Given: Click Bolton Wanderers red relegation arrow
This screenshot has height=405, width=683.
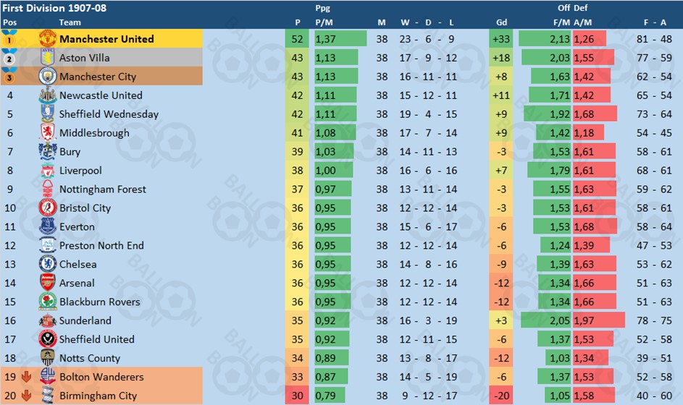Looking at the screenshot, I should point(27,377).
